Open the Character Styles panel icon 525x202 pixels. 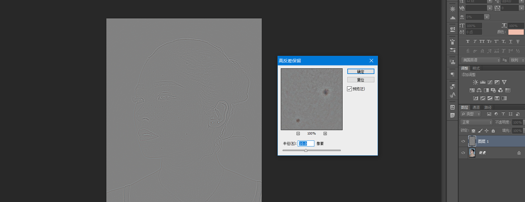[453, 95]
